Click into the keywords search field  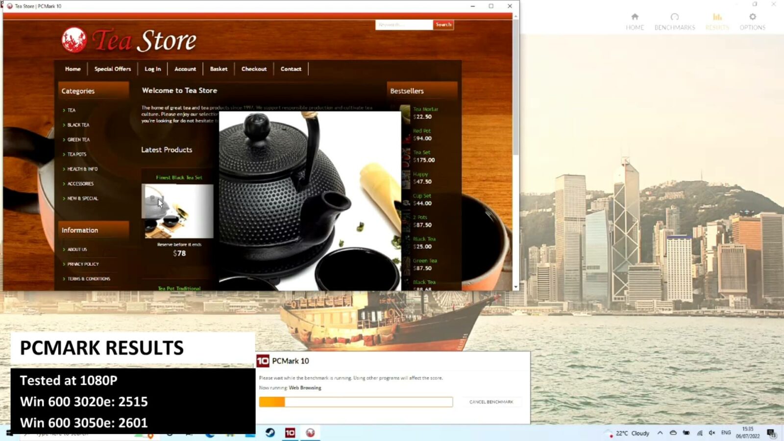pyautogui.click(x=403, y=24)
